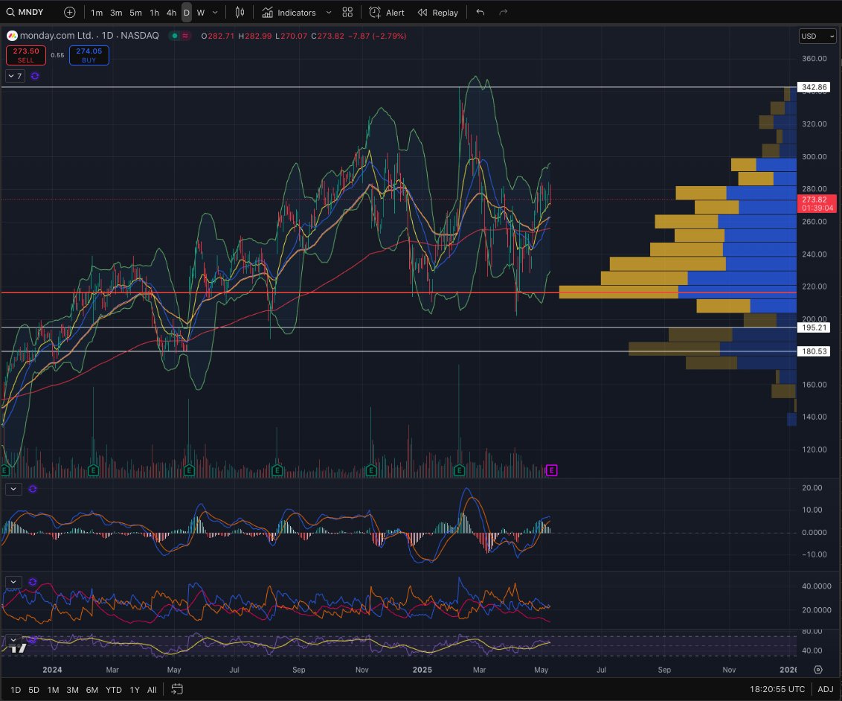Open the earnings marker near March 2024
The image size is (842, 701).
point(93,470)
